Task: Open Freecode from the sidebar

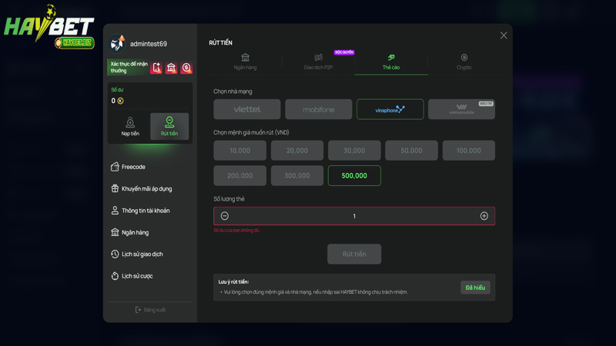Action: click(x=133, y=167)
